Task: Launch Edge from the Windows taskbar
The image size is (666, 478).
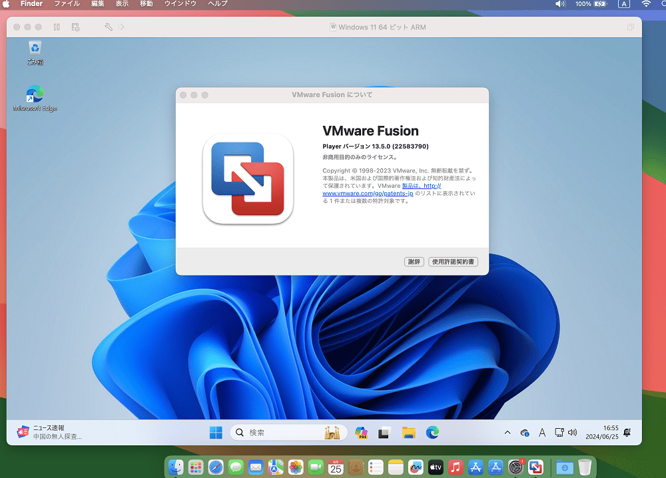Action: pyautogui.click(x=432, y=433)
